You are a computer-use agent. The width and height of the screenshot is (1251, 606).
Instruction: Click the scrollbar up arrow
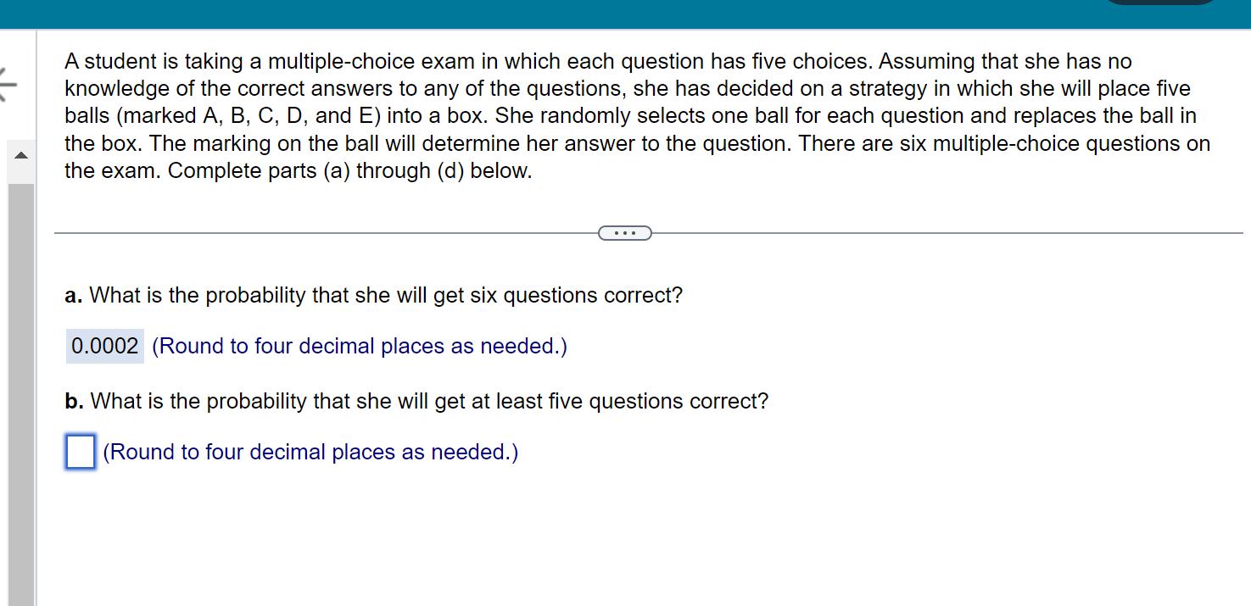pos(21,156)
